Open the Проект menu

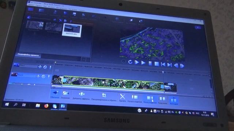(31, 5)
